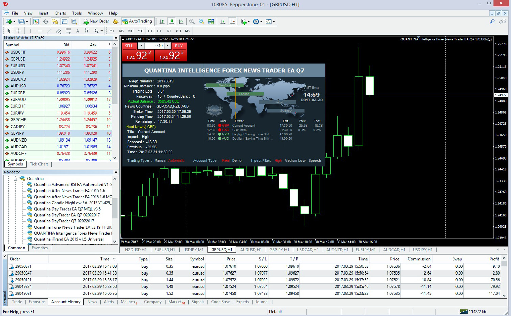Image resolution: width=511 pixels, height=316 pixels.
Task: Toggle the Market Watch panel icon
Action: [x=36, y=21]
